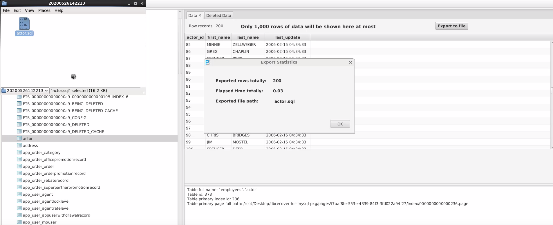Viewport: 553px width, 225px height.
Task: Click the file manager folder icon in titlebar
Action: click(x=4, y=3)
